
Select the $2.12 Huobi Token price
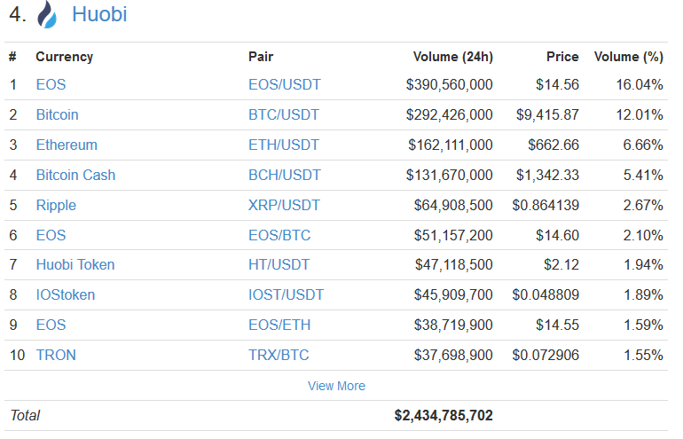tap(561, 264)
